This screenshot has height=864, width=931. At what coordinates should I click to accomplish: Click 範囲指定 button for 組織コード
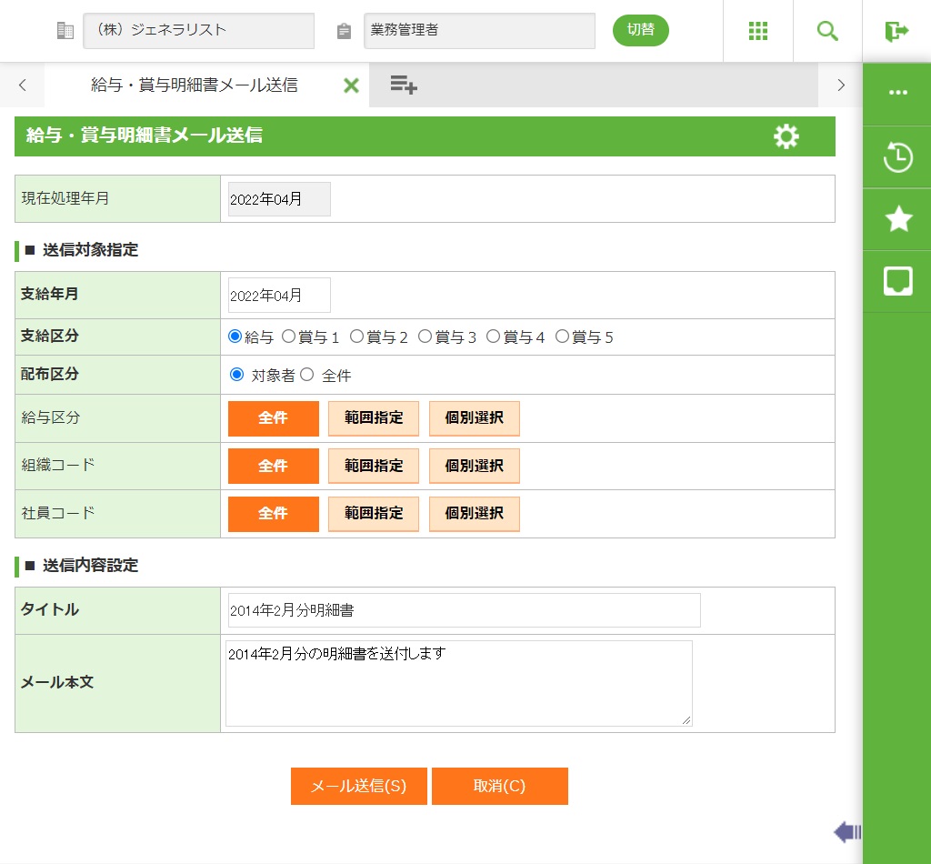374,466
